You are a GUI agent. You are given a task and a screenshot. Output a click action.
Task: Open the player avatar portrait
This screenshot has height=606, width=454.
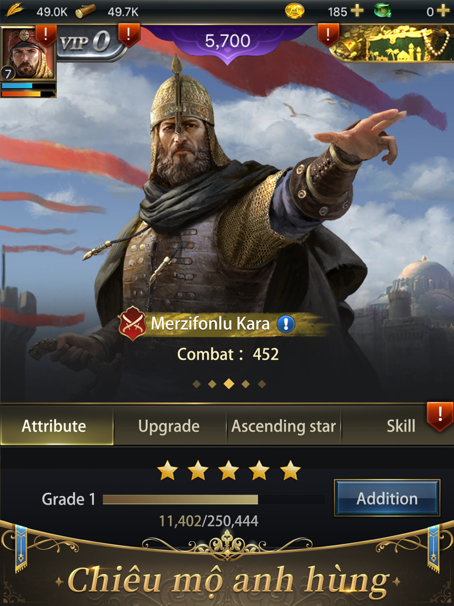click(x=28, y=54)
